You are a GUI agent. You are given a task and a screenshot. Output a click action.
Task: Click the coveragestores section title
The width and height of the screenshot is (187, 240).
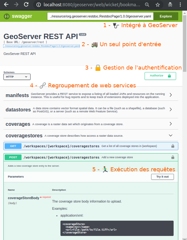(x=24, y=136)
